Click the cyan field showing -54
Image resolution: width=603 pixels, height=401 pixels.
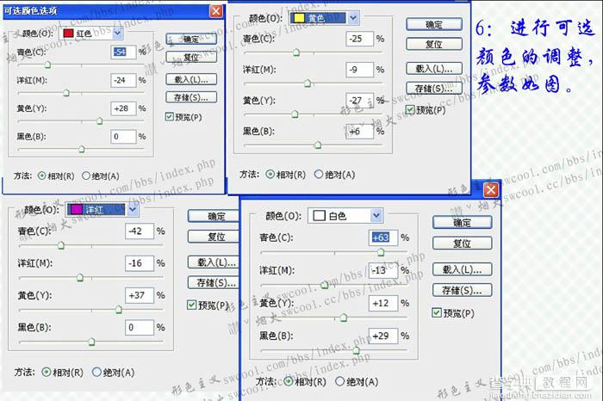click(123, 53)
